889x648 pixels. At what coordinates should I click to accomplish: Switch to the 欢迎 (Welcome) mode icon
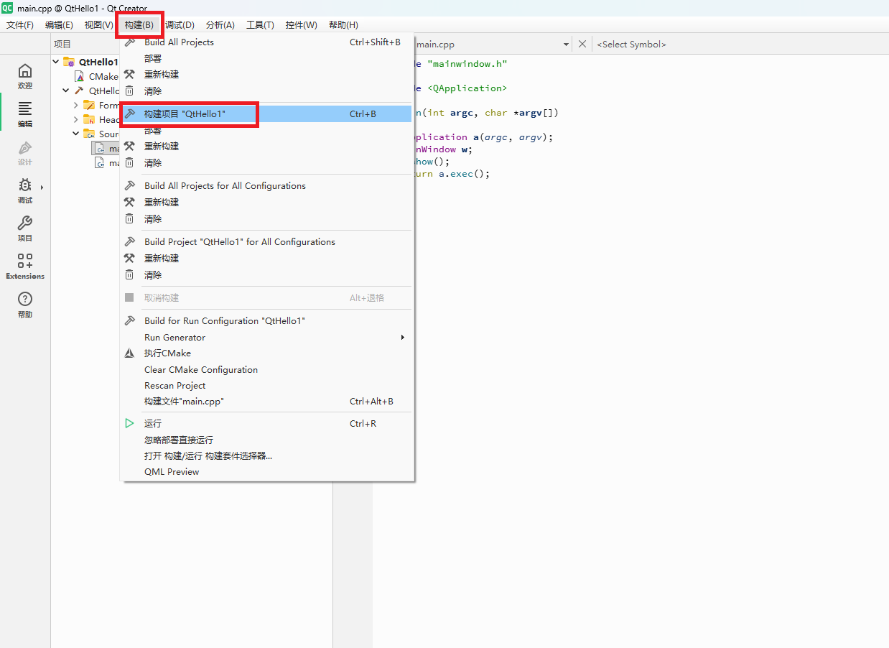pos(25,76)
